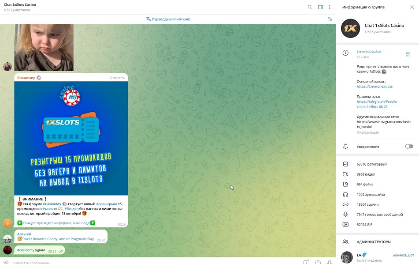Click Chat 1xSlots Casino header title

click(x=20, y=4)
